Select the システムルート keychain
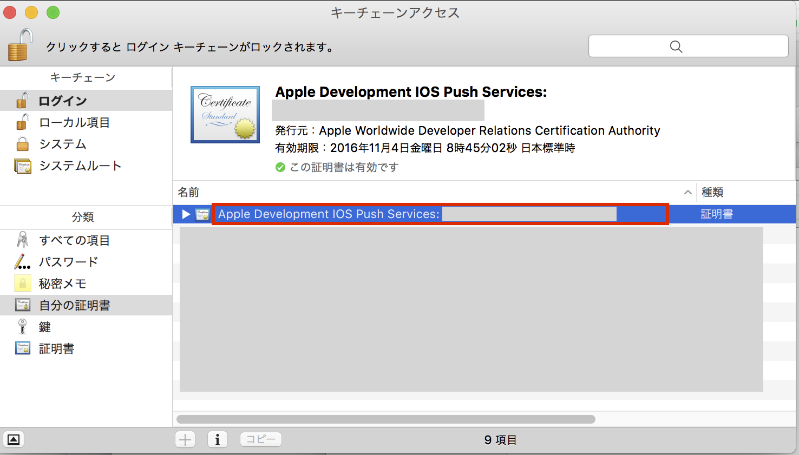The height and width of the screenshot is (455, 799). (80, 166)
